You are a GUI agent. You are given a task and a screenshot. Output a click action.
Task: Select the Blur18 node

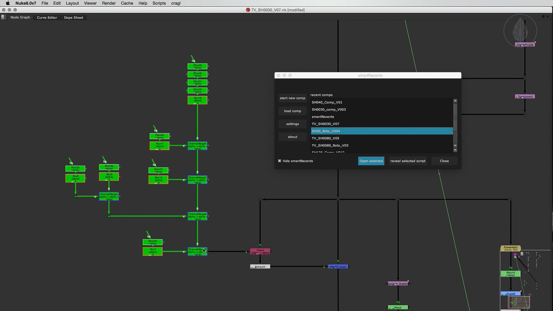coord(198,100)
